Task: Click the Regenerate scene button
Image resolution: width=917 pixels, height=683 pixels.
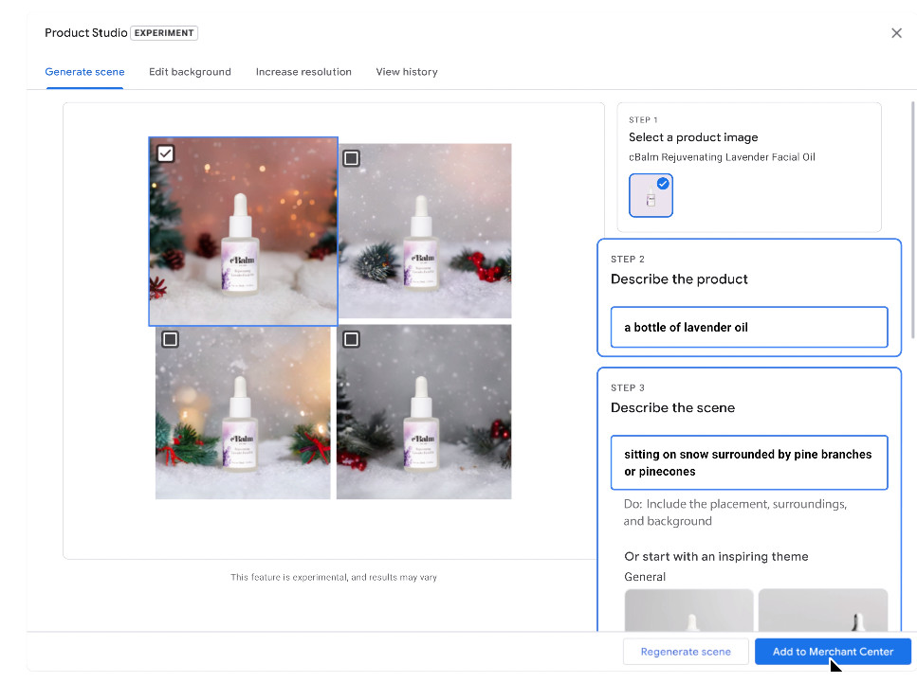Action: pyautogui.click(x=686, y=652)
